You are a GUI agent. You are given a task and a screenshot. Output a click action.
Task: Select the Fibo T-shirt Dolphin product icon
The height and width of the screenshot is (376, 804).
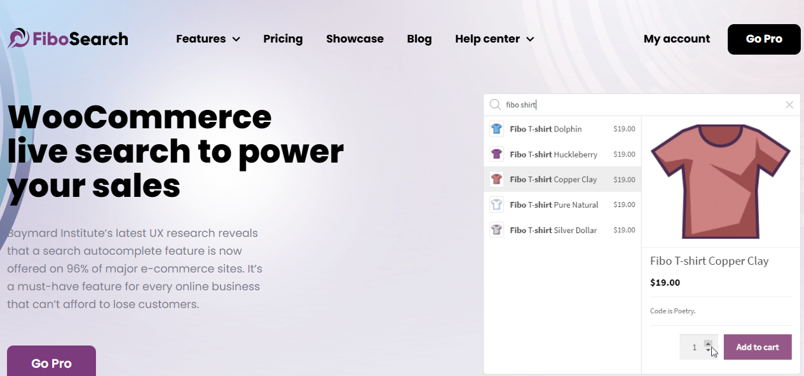tap(496, 128)
